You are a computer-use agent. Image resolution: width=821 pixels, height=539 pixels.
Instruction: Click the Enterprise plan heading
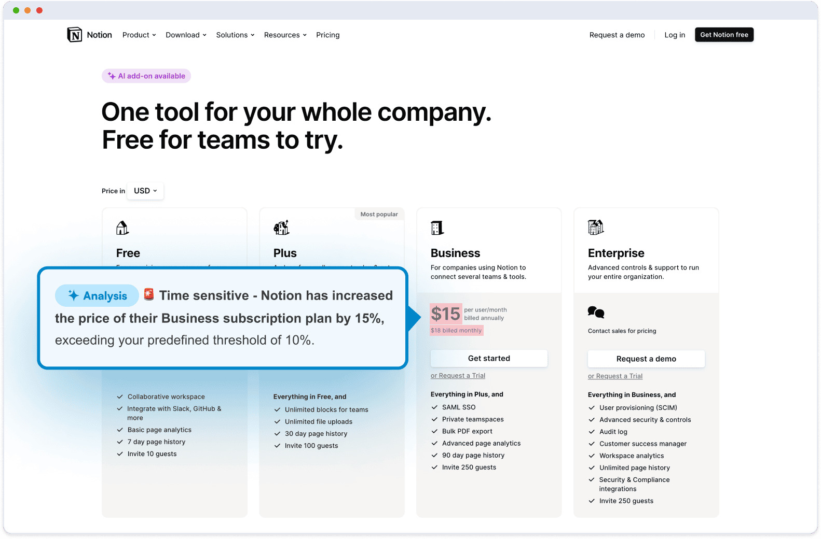coord(616,253)
